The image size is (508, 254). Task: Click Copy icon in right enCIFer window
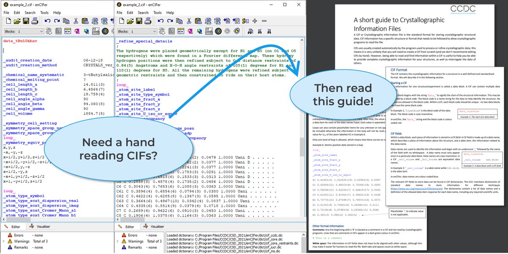coord(179,21)
